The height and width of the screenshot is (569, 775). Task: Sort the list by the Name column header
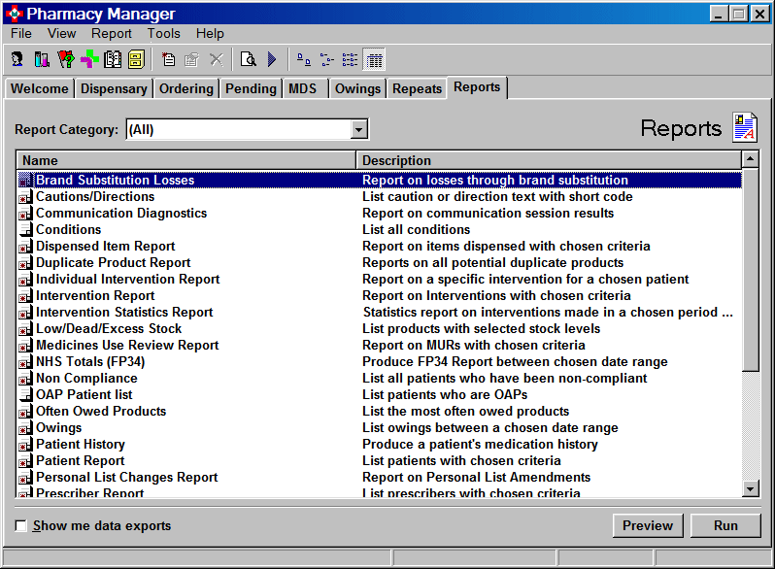(186, 160)
